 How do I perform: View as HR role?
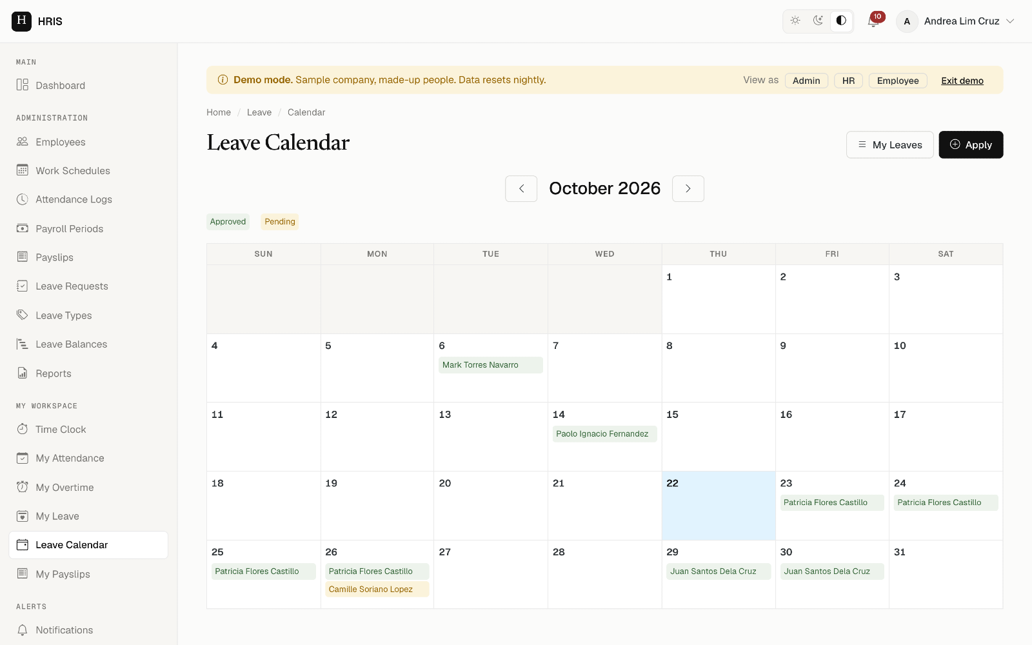[848, 81]
